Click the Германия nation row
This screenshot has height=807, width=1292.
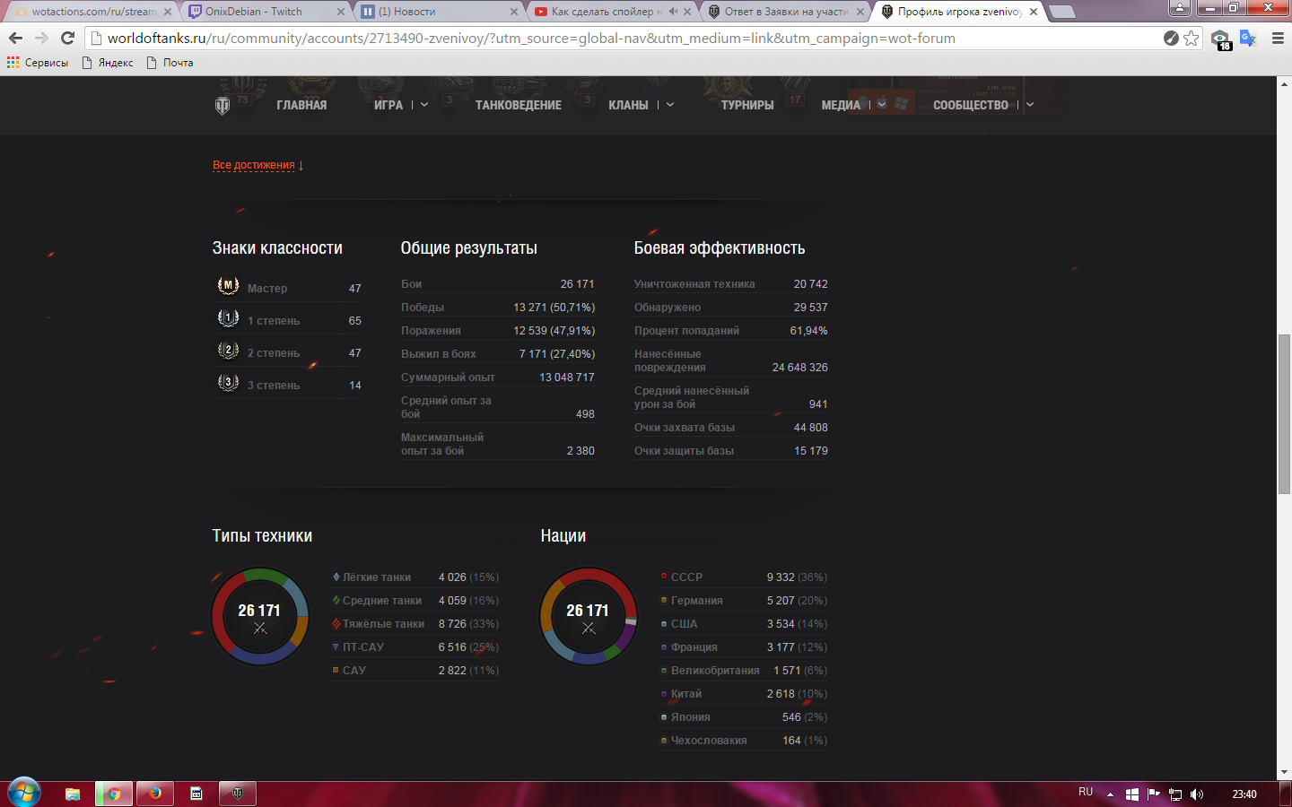point(744,601)
